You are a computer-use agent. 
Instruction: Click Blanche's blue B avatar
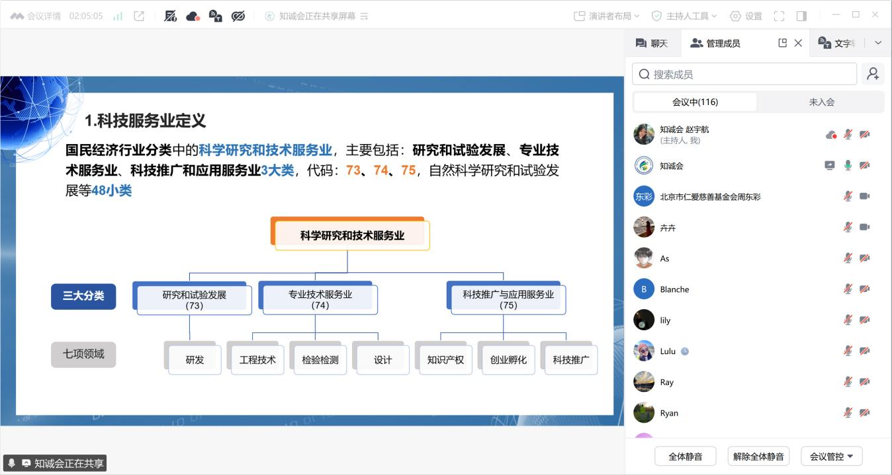pyautogui.click(x=644, y=289)
